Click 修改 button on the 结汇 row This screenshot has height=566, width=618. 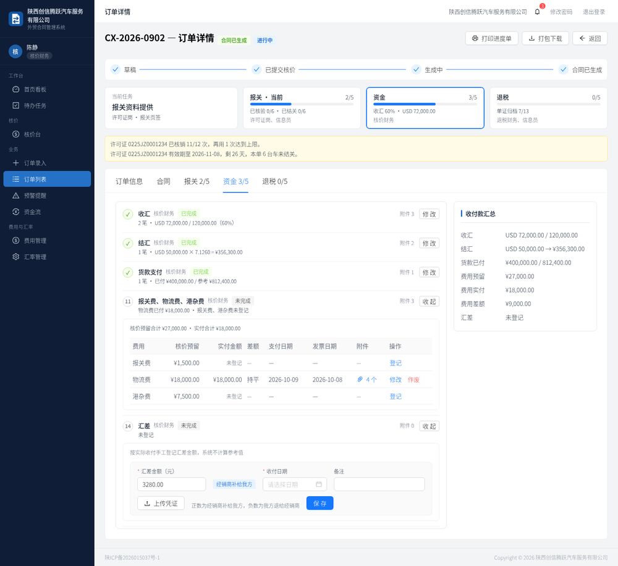pyautogui.click(x=429, y=243)
